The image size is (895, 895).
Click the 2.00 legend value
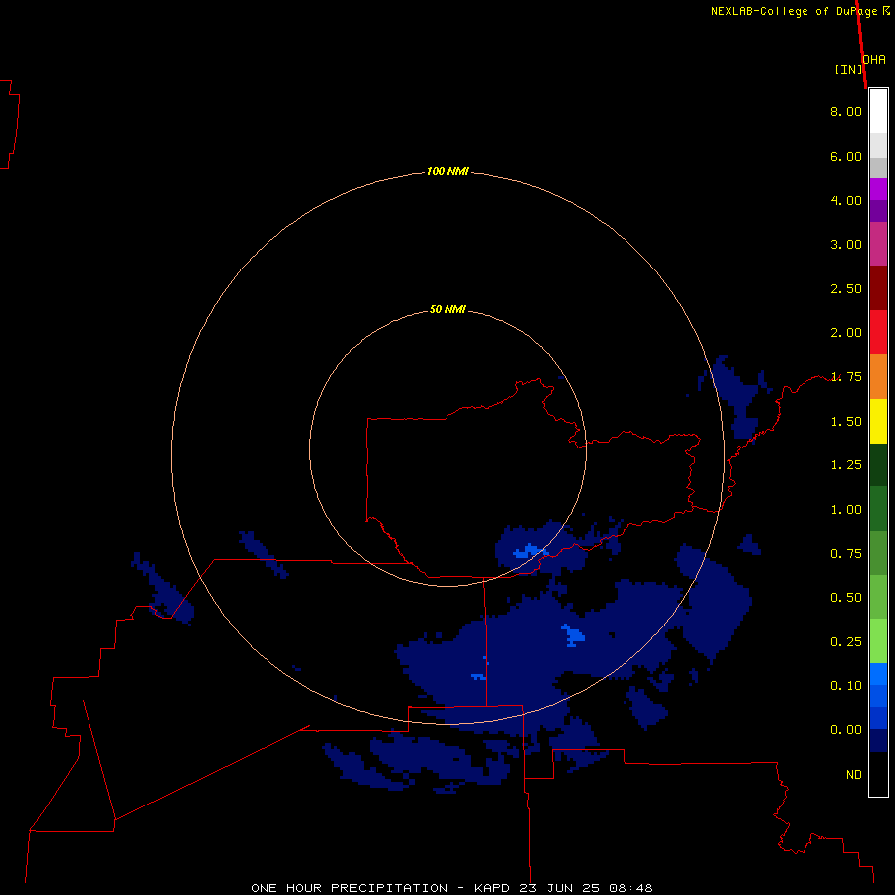pos(846,333)
